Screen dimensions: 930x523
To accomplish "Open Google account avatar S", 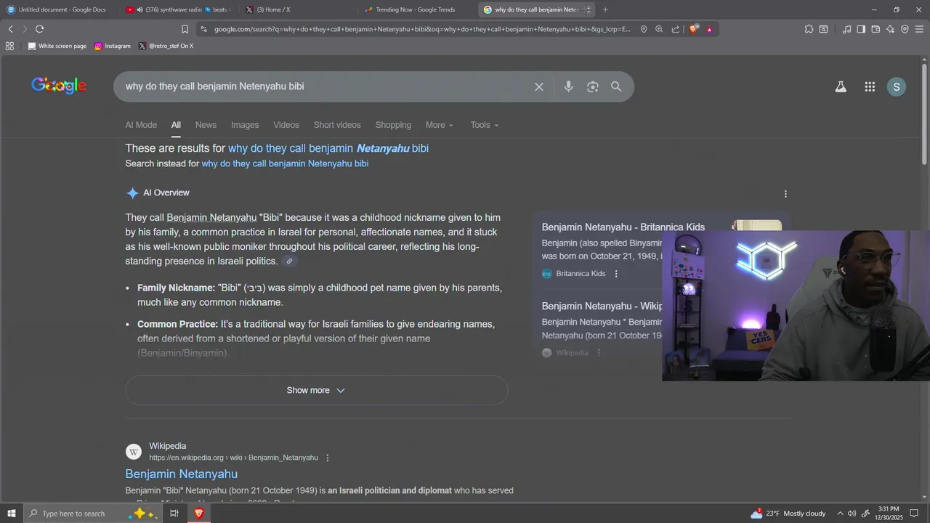I will coord(897,86).
